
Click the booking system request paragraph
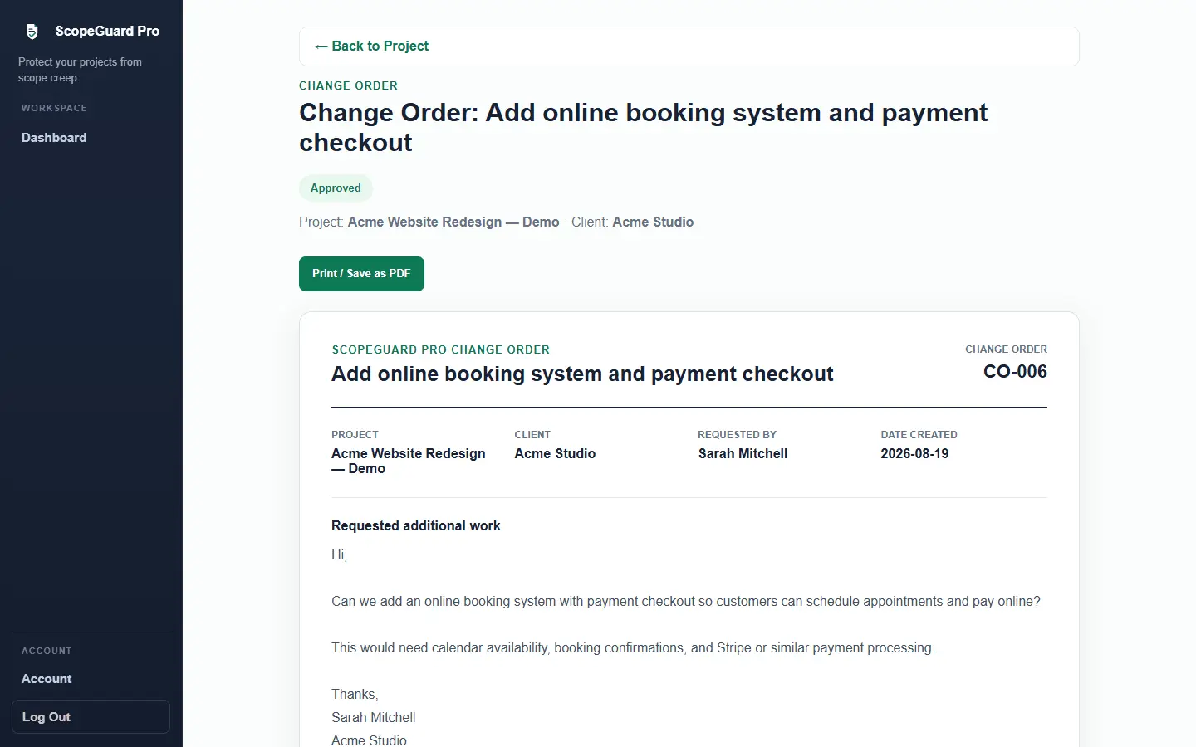[x=686, y=602]
